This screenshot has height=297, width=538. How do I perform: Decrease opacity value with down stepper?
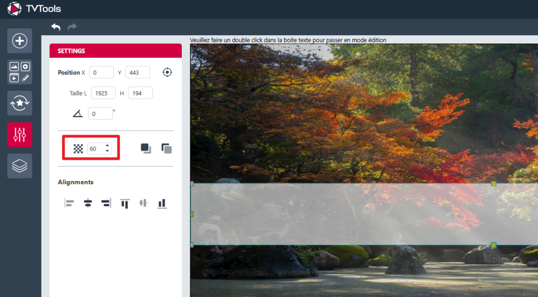click(x=107, y=151)
